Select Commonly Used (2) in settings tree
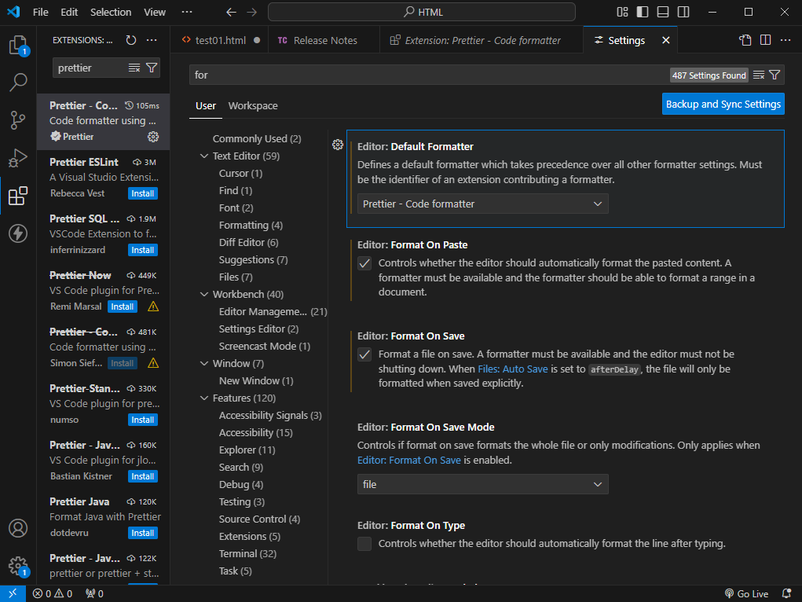 pos(257,139)
